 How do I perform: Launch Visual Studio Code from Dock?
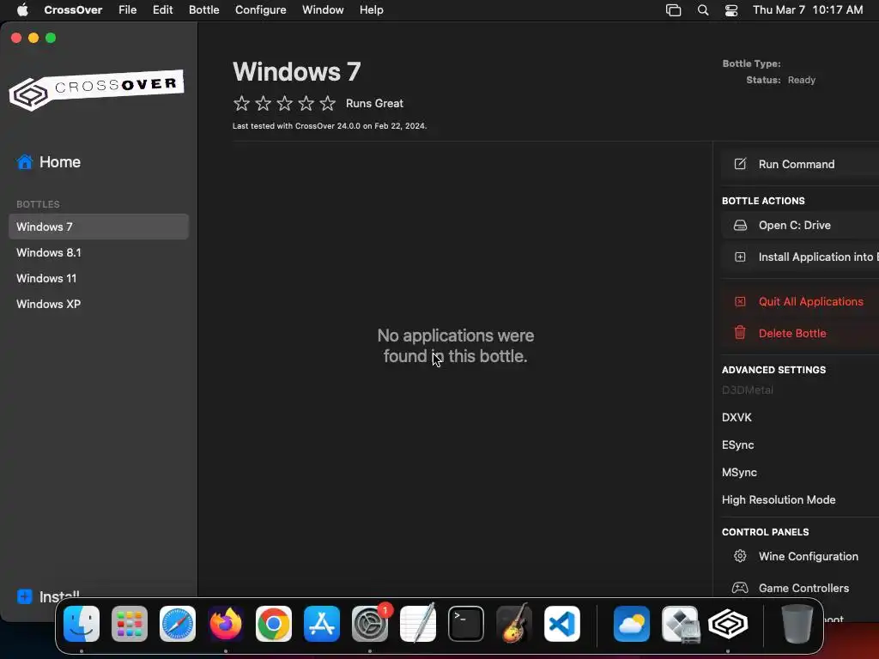[562, 624]
